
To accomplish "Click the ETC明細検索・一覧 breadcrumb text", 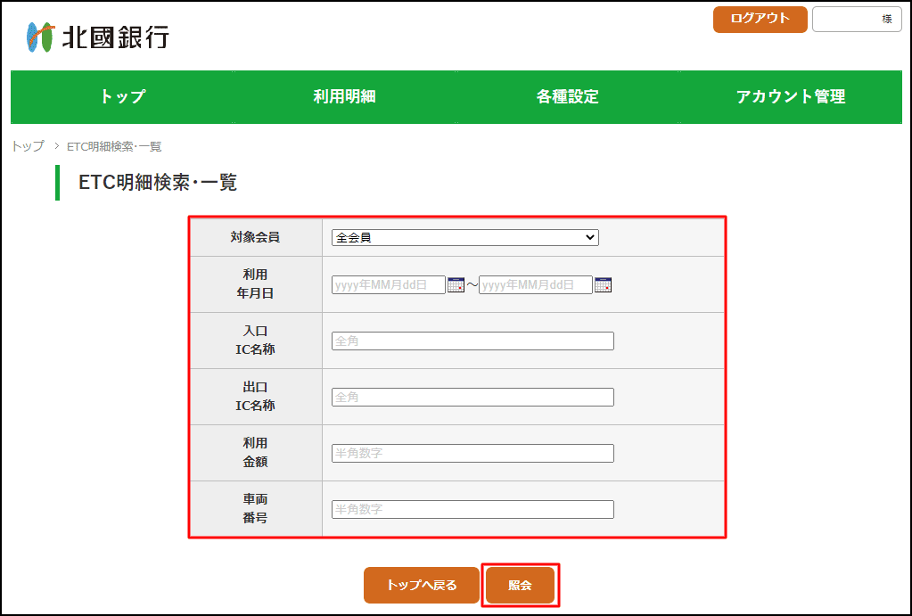I will coord(114,146).
